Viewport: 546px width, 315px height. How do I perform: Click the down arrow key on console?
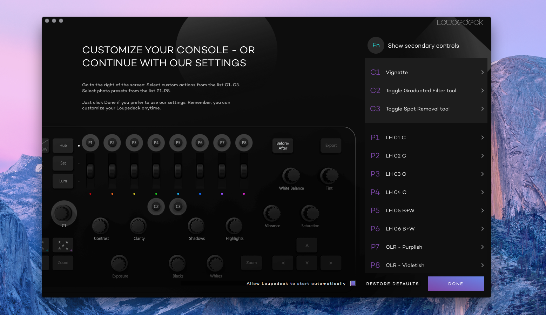[x=307, y=263]
